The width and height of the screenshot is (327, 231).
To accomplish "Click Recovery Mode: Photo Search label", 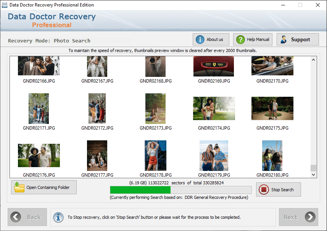I will 49,41.
